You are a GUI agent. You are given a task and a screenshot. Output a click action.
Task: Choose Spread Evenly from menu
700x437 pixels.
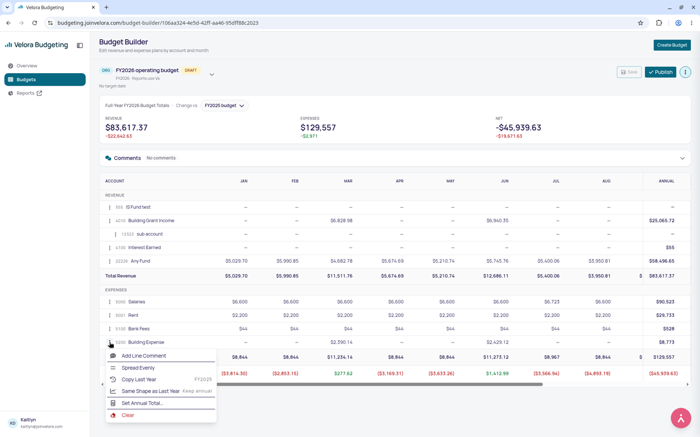click(x=161, y=368)
